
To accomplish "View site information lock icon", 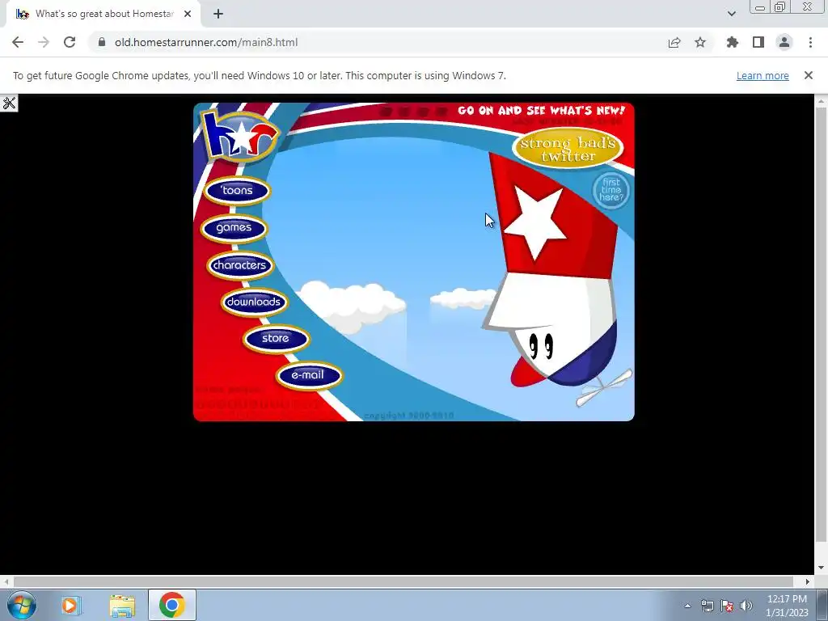I will point(102,42).
